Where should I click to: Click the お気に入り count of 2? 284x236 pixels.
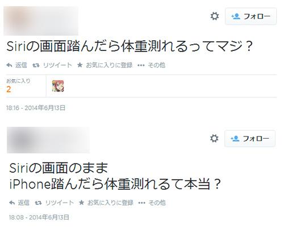(x=9, y=89)
